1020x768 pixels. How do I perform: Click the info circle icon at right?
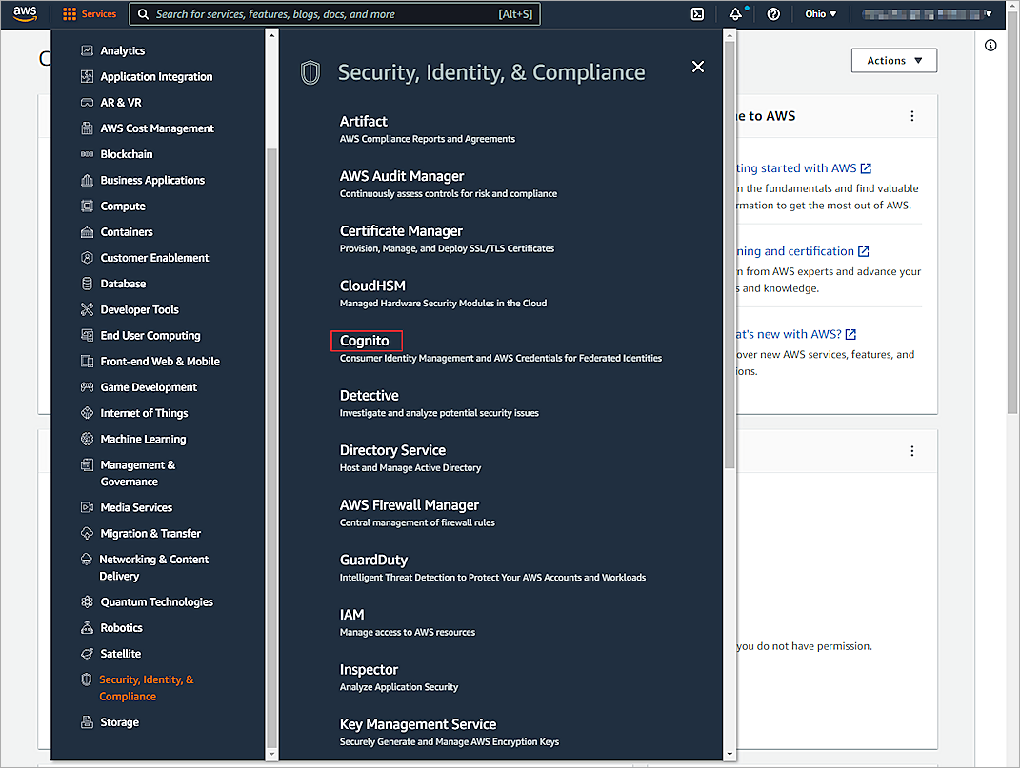(990, 46)
